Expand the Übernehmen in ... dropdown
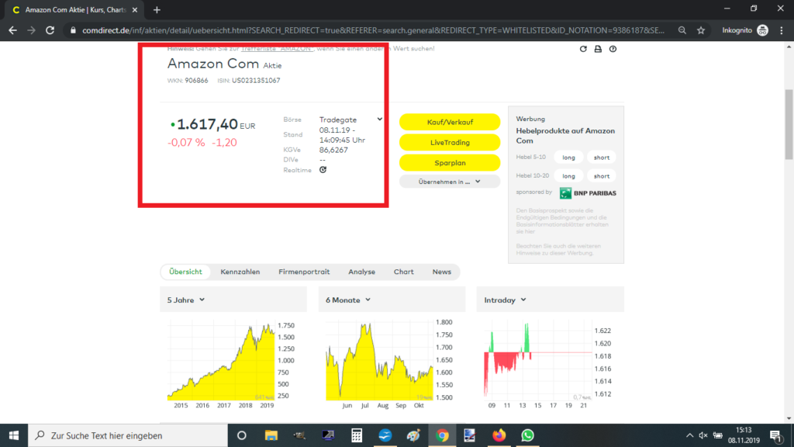Viewport: 794px width, 447px height. [x=450, y=182]
